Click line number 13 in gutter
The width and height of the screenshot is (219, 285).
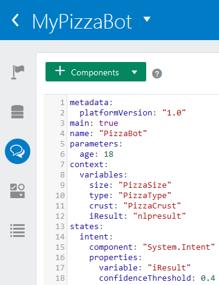tap(60, 226)
